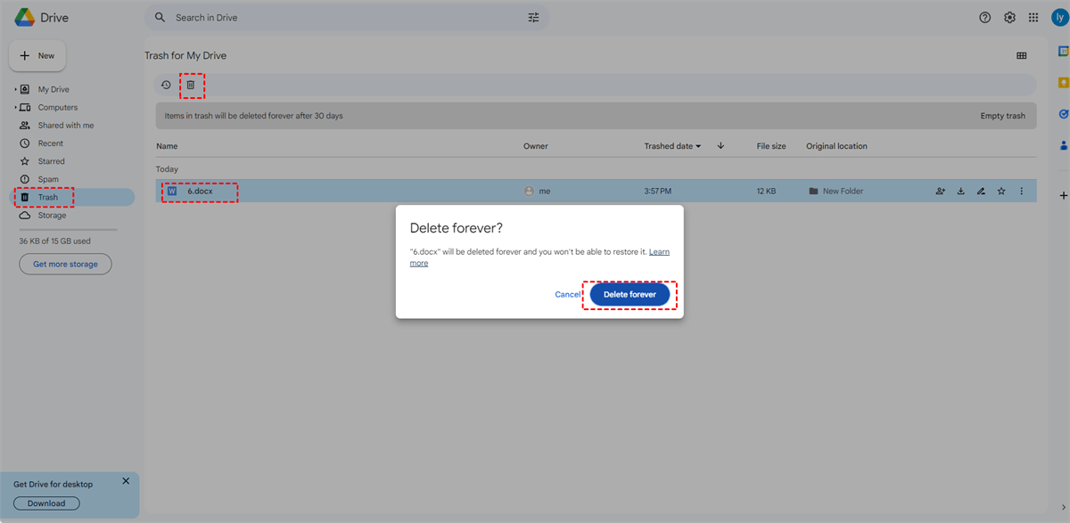Click the Google Drive logo
Screen dimensions: 1070x523
pyautogui.click(x=24, y=17)
